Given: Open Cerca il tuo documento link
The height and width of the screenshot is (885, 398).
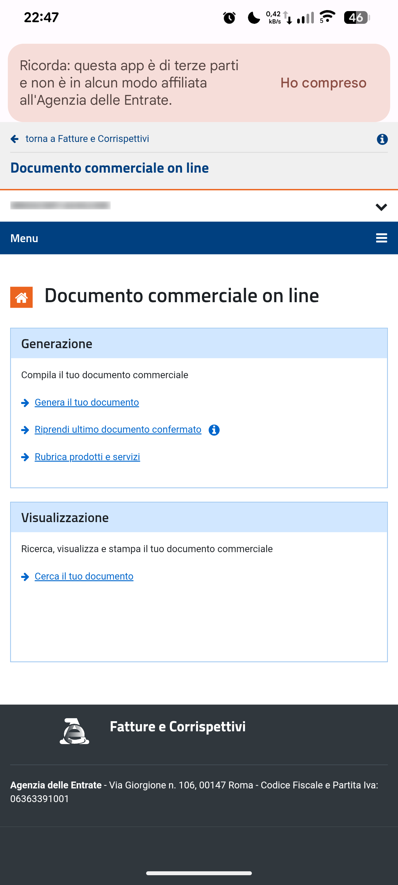Looking at the screenshot, I should (84, 576).
